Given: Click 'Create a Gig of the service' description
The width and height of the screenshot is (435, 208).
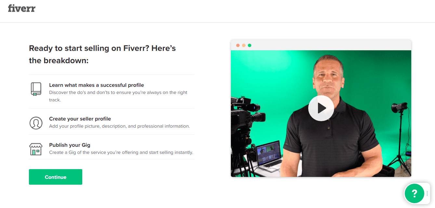Looking at the screenshot, I should click(121, 152).
